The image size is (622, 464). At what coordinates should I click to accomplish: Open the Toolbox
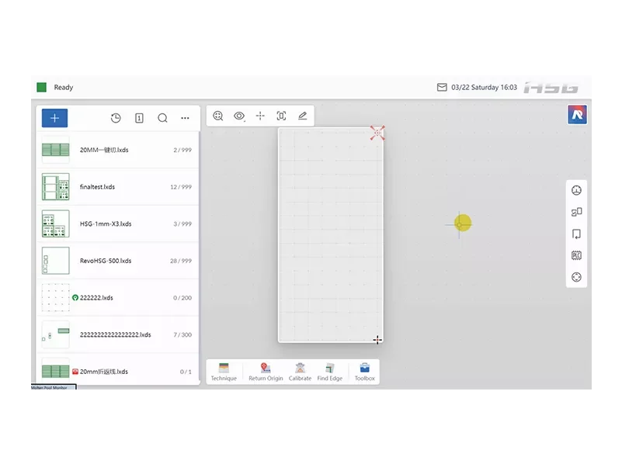point(364,372)
